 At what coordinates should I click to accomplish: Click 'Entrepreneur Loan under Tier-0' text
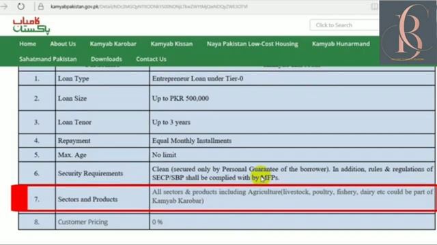(x=197, y=79)
